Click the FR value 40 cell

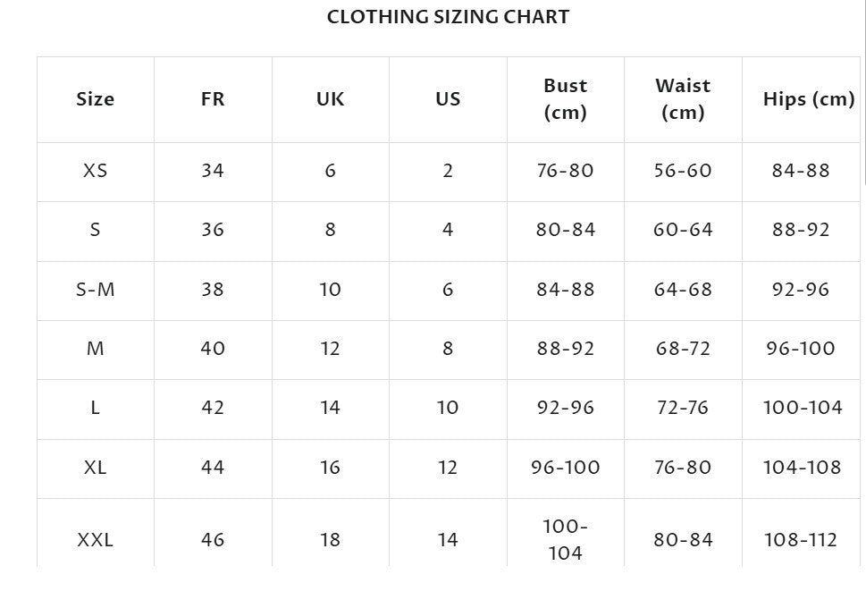213,349
